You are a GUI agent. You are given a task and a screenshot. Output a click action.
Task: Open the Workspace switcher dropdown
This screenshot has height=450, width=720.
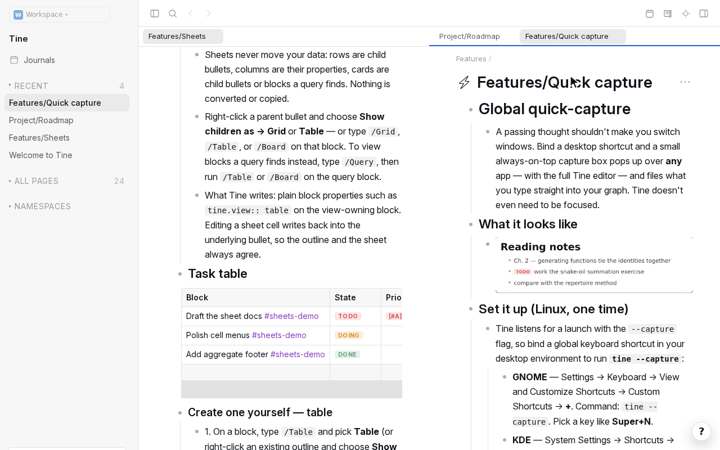60,15
